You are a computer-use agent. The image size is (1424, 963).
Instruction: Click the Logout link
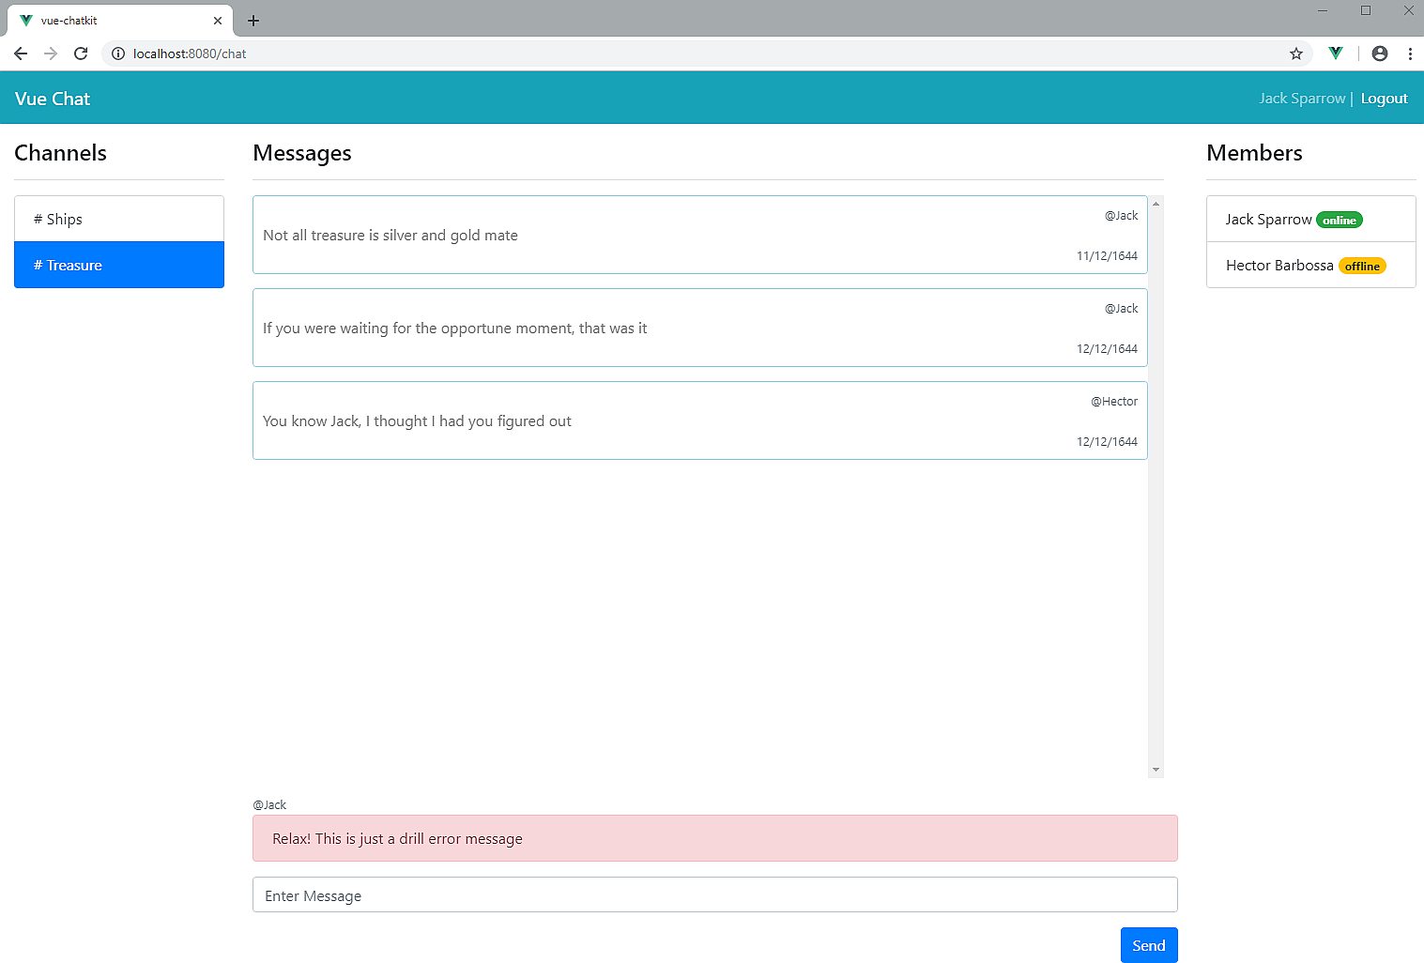tap(1384, 98)
